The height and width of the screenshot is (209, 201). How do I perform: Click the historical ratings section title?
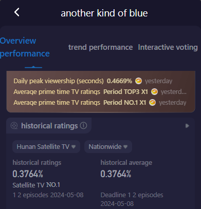(49, 126)
